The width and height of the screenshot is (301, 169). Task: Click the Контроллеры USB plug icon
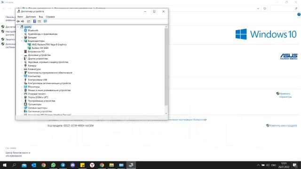[x=25, y=80]
